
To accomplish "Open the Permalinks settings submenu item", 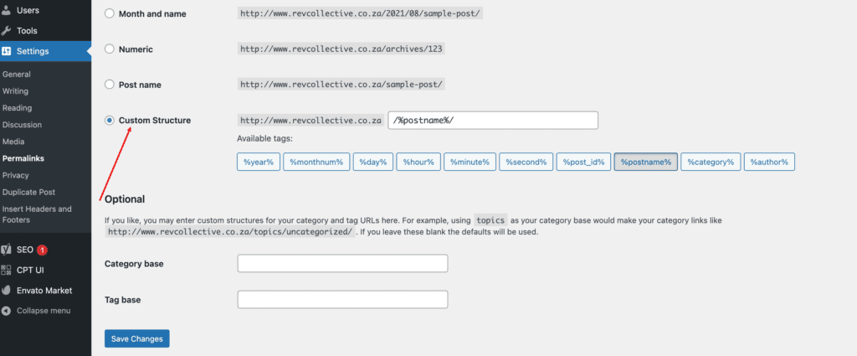I will (x=23, y=158).
